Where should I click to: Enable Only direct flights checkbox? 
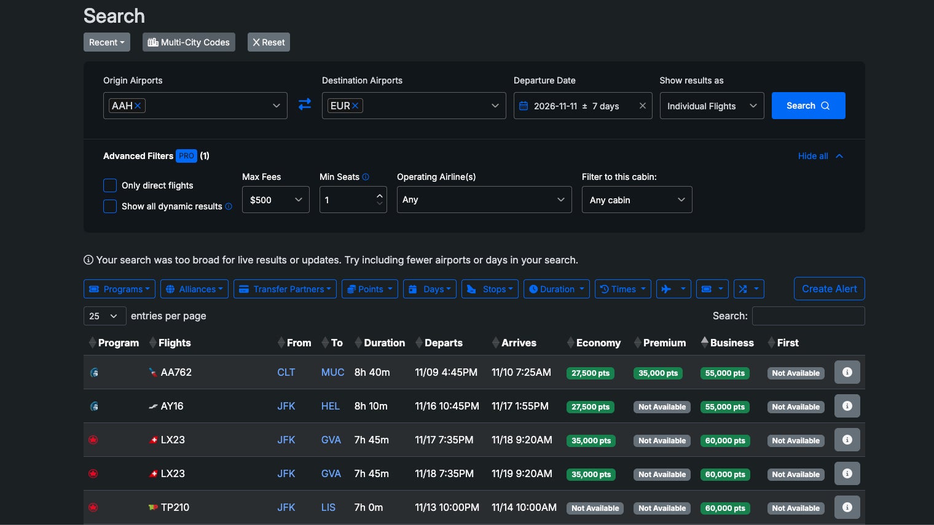point(110,185)
